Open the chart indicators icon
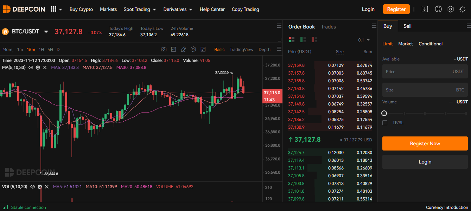The height and width of the screenshot is (211, 471). 173,49
